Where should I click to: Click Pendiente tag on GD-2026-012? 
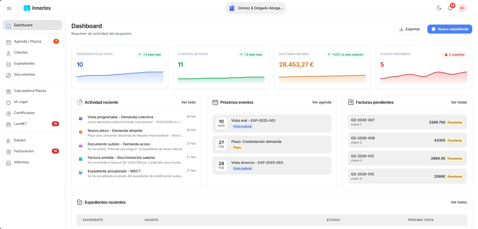(x=455, y=159)
